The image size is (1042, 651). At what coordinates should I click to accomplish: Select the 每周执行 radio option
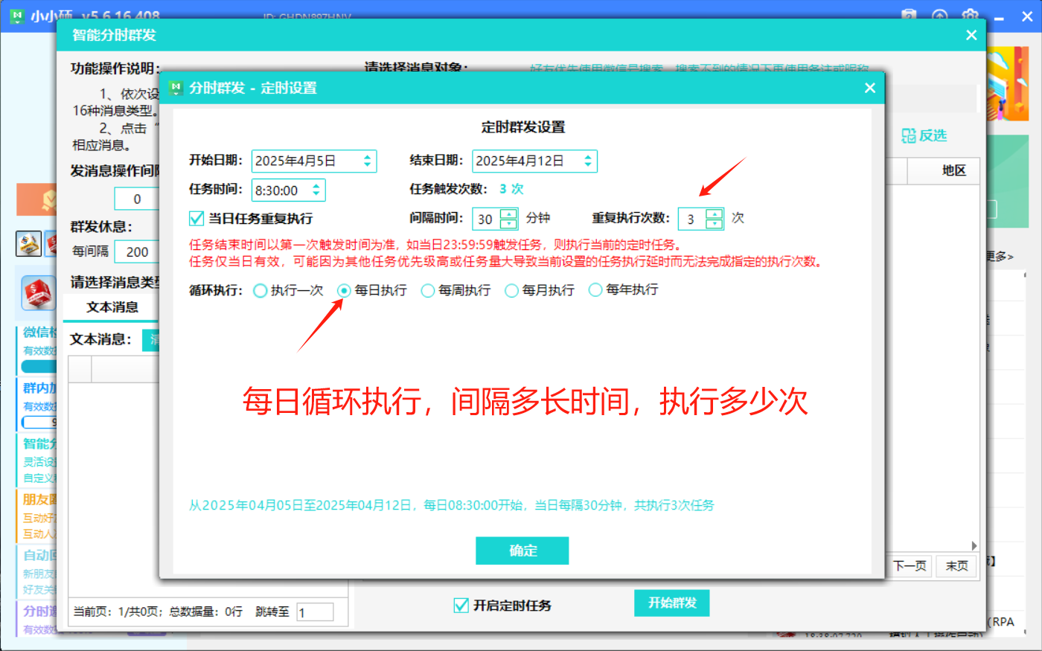(x=428, y=291)
